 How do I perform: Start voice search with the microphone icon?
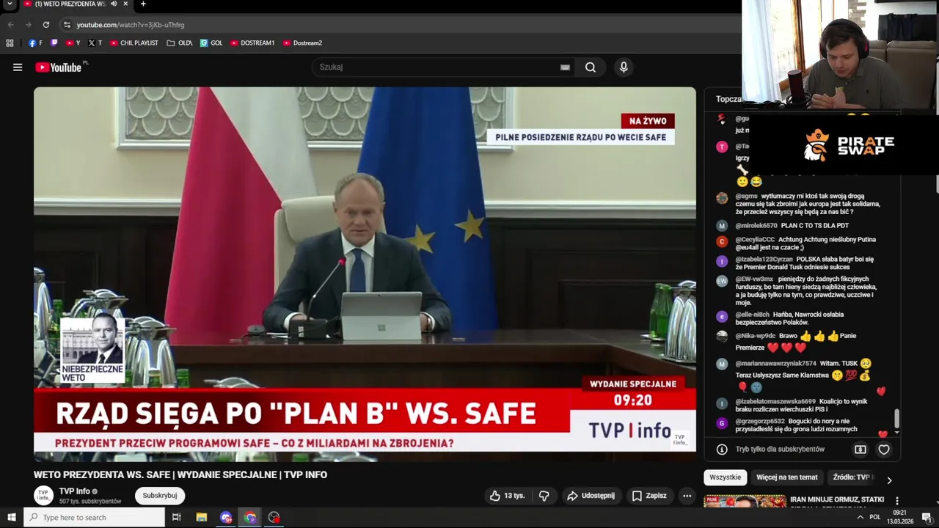[624, 67]
